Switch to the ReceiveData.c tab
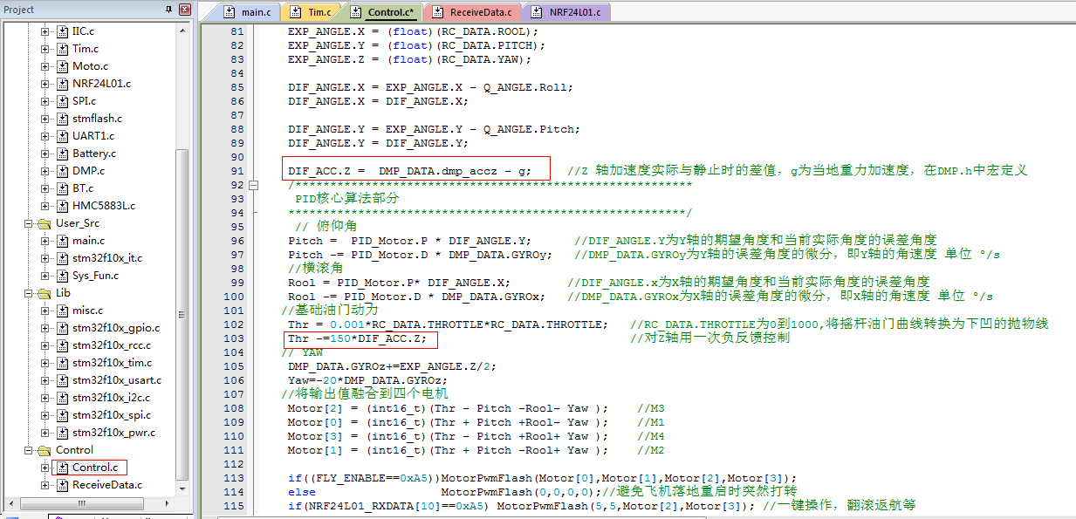This screenshot has width=1076, height=519. point(480,12)
